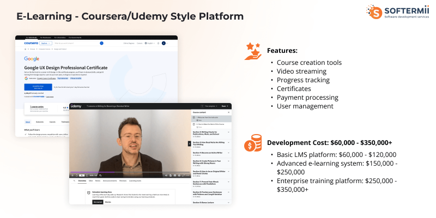Switch to the Udemy Q&A tab

(90, 180)
